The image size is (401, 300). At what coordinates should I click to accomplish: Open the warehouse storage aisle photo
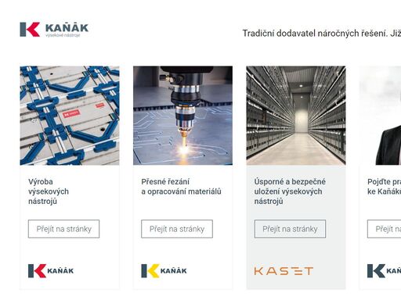296,116
